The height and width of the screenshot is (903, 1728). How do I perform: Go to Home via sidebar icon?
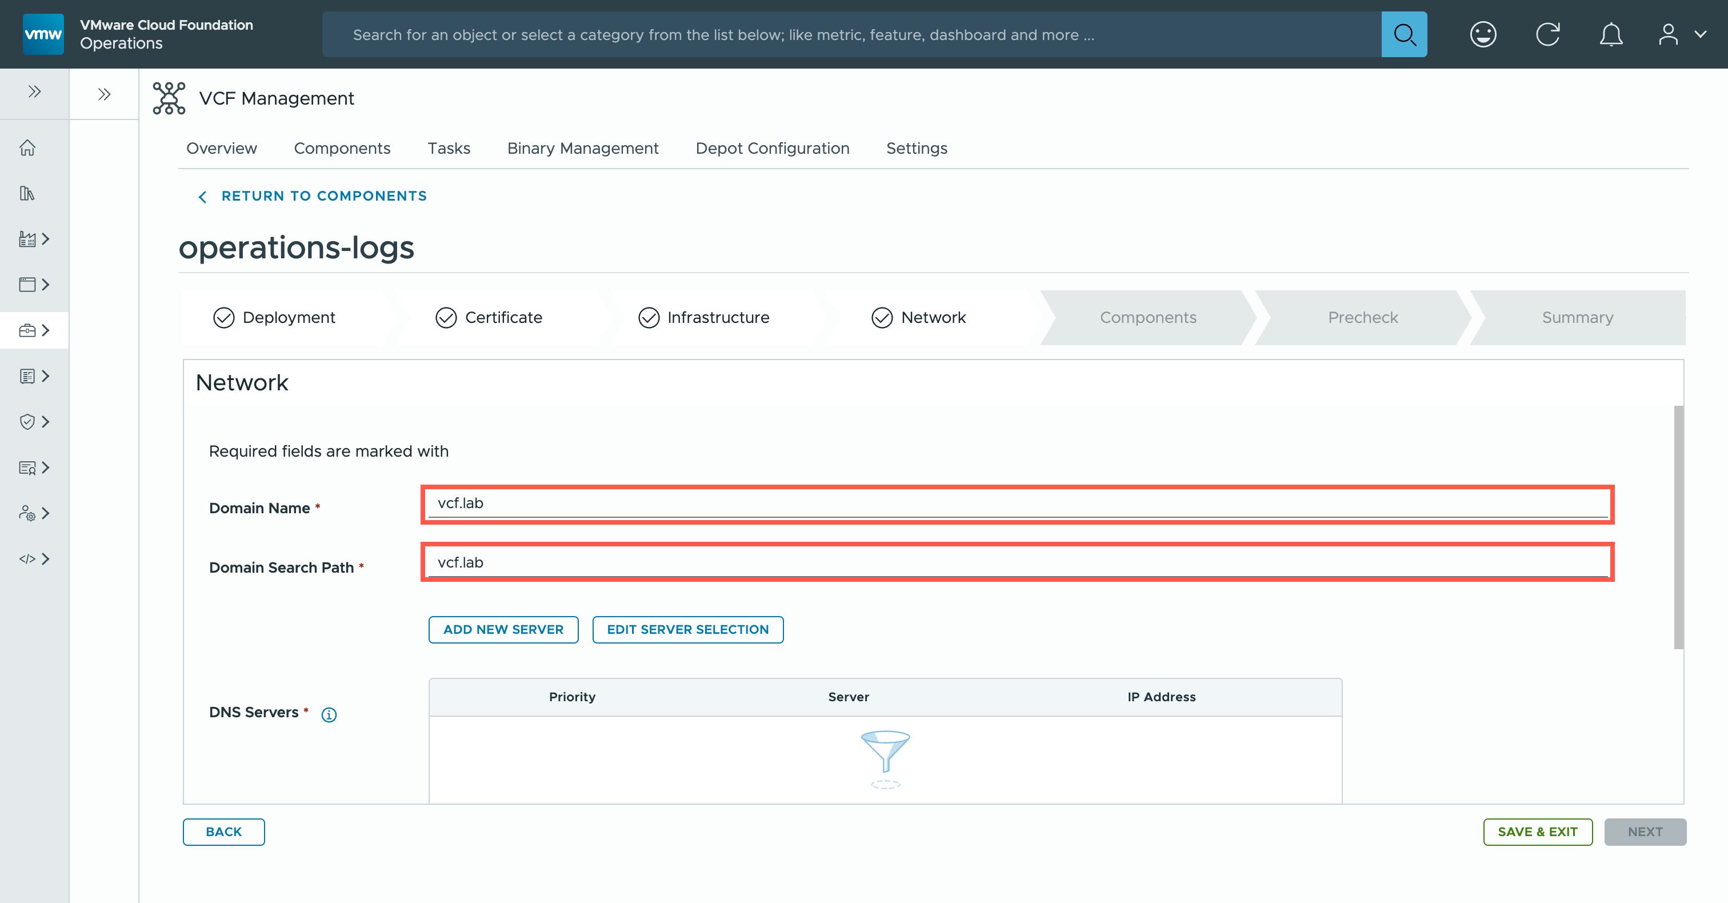tap(27, 147)
